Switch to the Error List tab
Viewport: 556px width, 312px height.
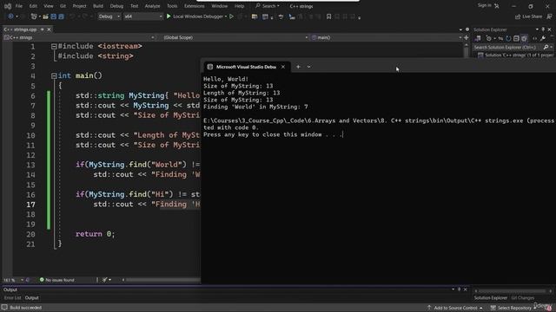13,298
